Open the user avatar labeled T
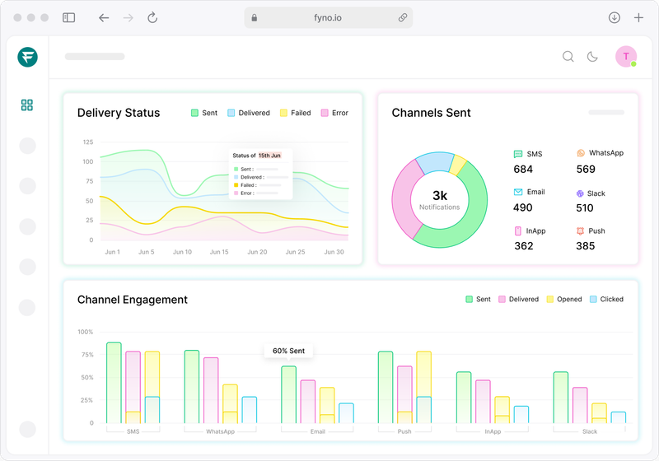The height and width of the screenshot is (461, 659). point(626,57)
